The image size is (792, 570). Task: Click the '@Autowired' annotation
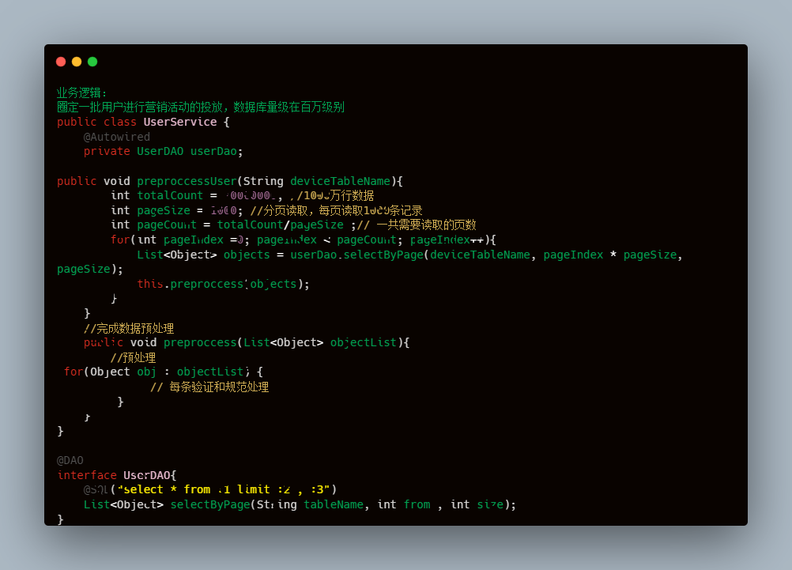[x=117, y=137]
